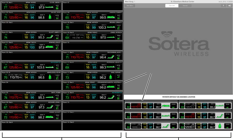233x140 pixels.
Task: Switch to the Devices tab
Action: coord(185,6)
